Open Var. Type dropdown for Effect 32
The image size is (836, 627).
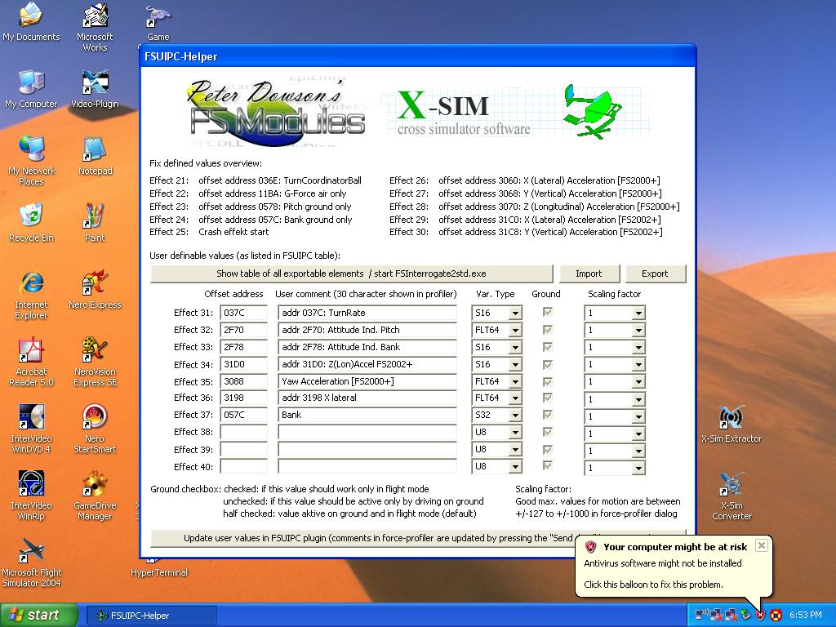coord(515,330)
